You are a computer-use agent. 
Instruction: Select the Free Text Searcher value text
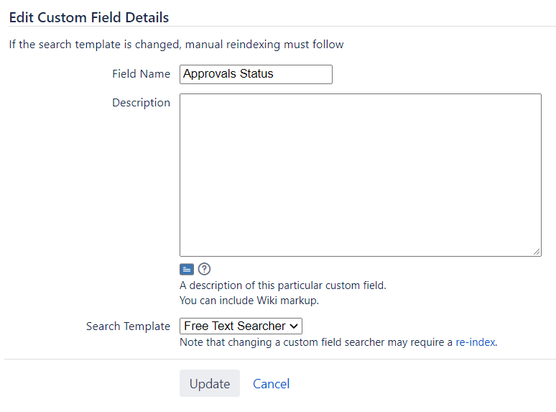235,326
